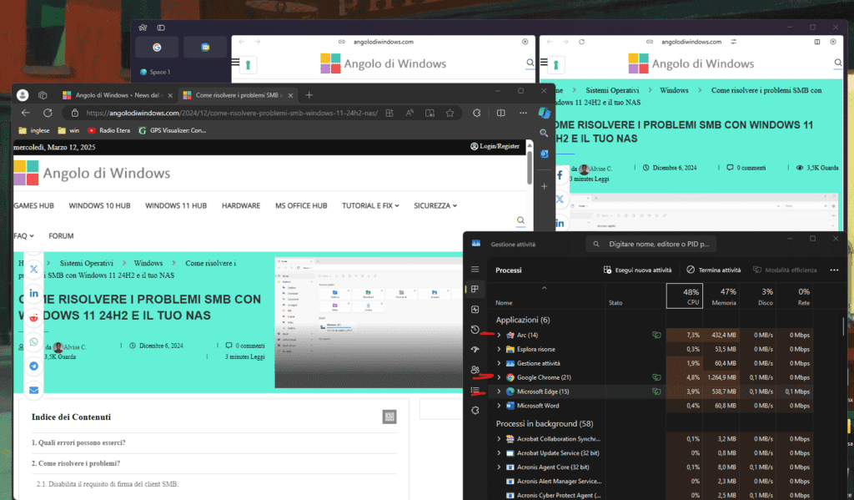The width and height of the screenshot is (854, 500).
Task: Toggle the table of contents list icon
Action: 389,417
